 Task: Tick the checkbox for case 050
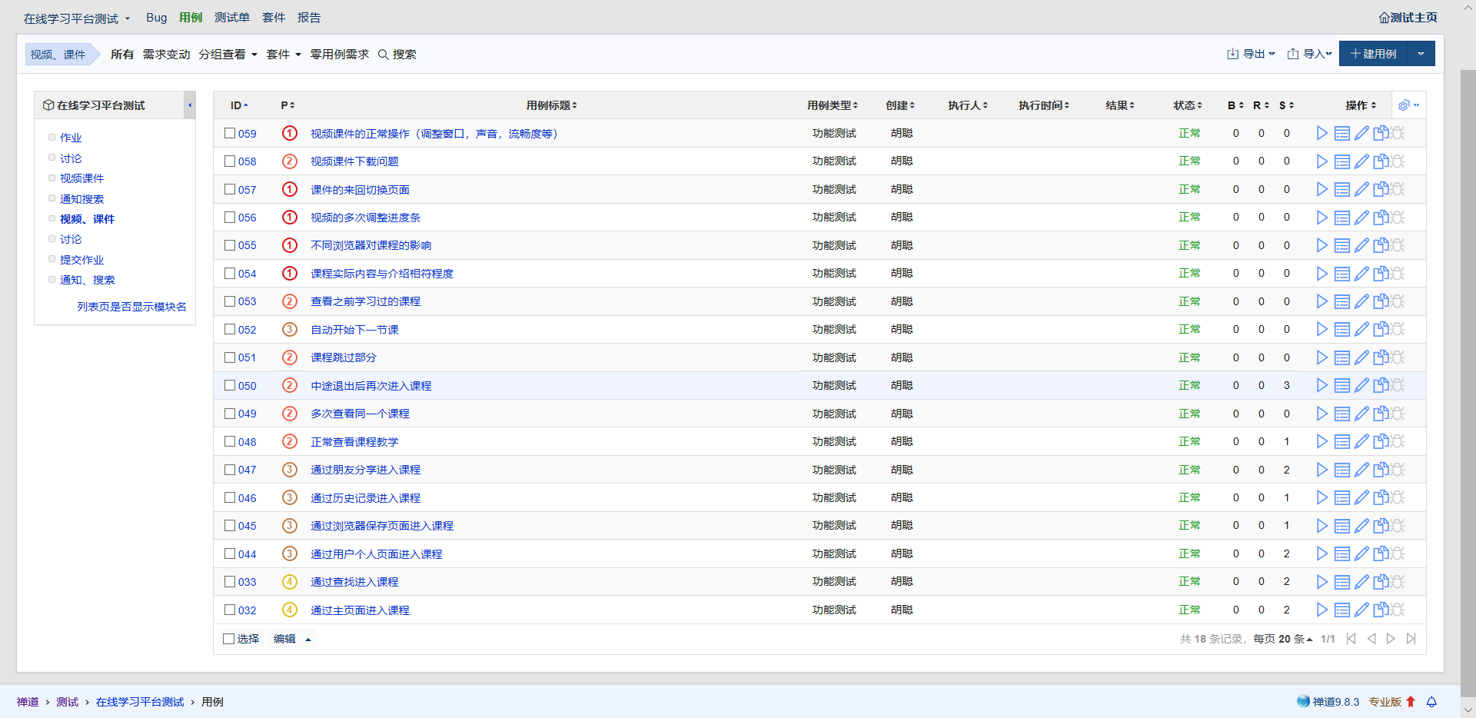pyautogui.click(x=230, y=386)
